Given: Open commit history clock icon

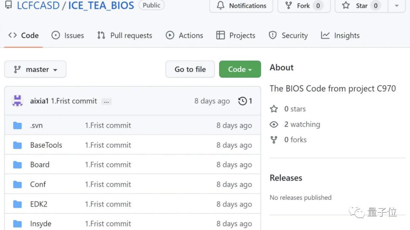Looking at the screenshot, I should coord(242,101).
